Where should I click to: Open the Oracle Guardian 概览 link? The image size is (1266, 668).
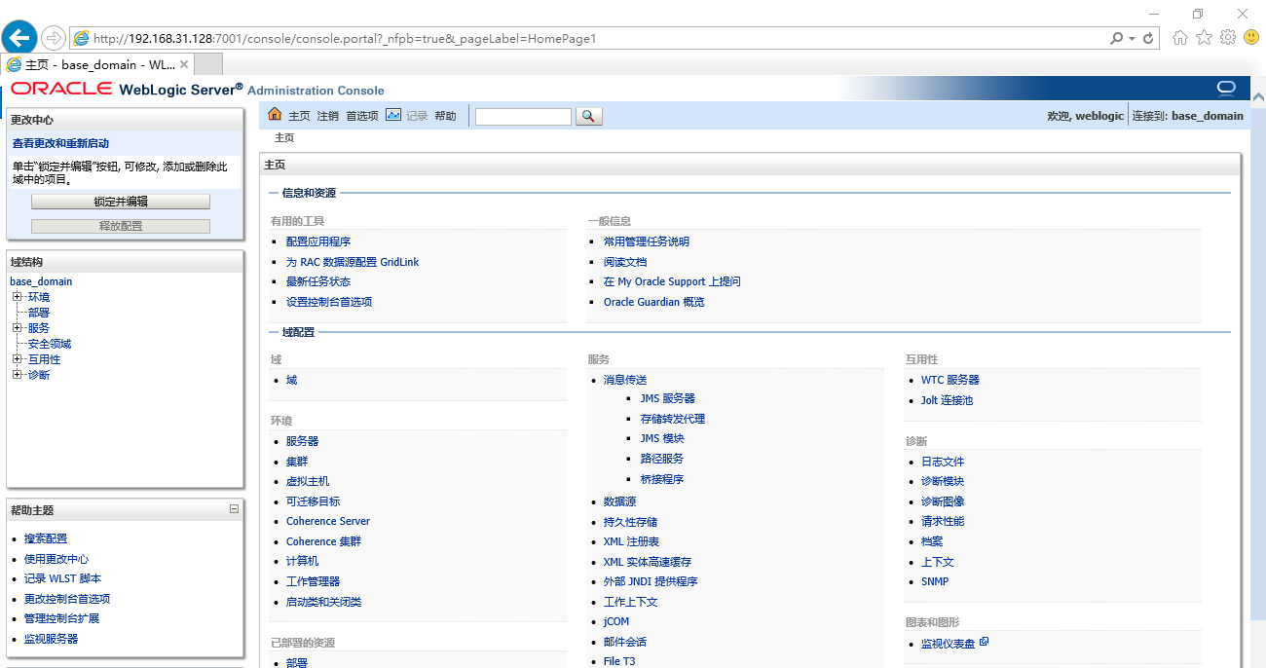pos(654,302)
